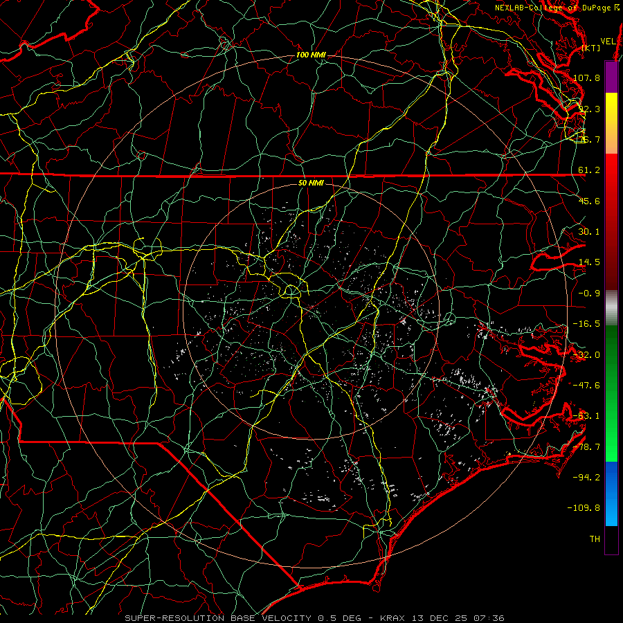
Task: Click the -94.2 velocity scale value
Action: (586, 478)
